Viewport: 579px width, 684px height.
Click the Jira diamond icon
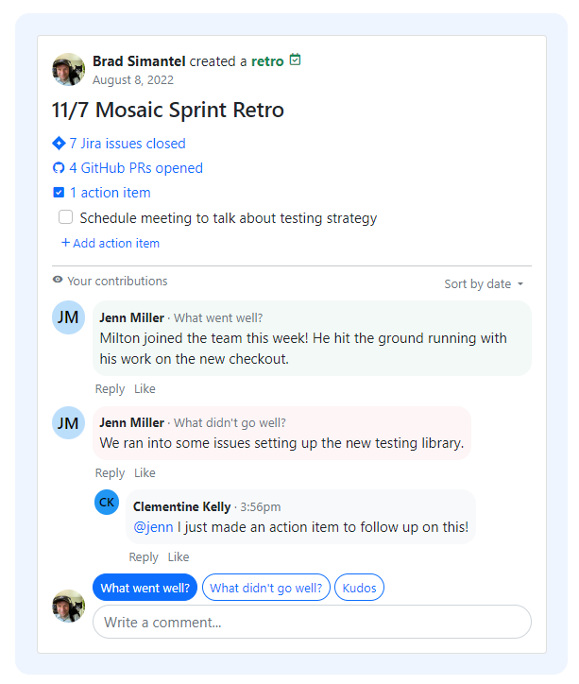click(x=59, y=144)
